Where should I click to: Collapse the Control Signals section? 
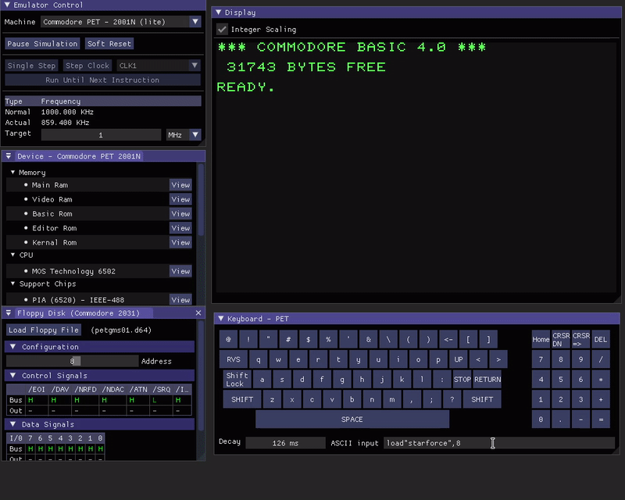point(12,375)
